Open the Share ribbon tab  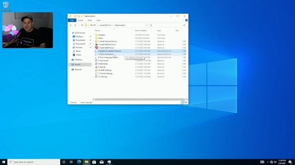90,20
